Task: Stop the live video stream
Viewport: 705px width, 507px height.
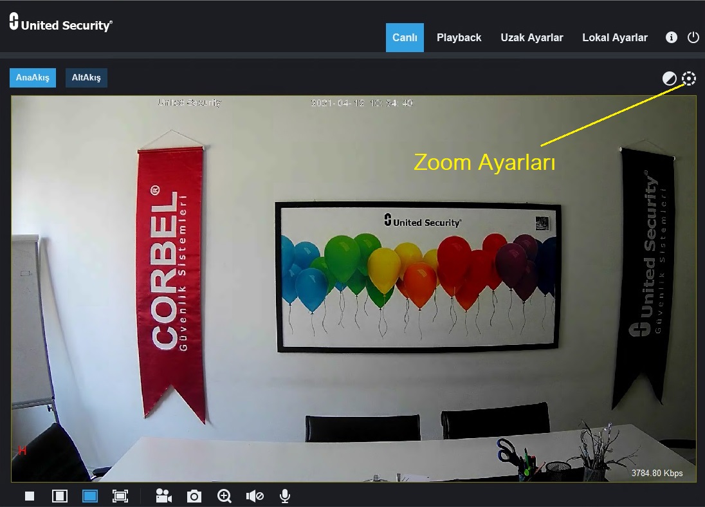Action: click(30, 496)
